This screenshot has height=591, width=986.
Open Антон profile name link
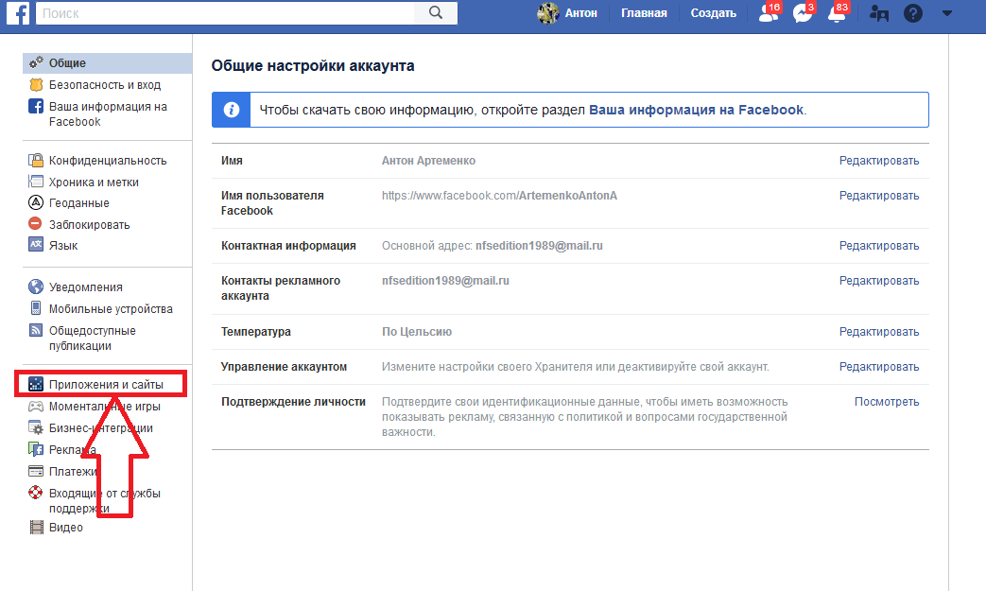click(x=580, y=13)
